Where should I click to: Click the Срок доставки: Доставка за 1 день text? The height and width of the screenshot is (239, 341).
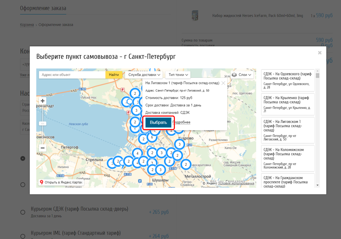[x=173, y=105]
